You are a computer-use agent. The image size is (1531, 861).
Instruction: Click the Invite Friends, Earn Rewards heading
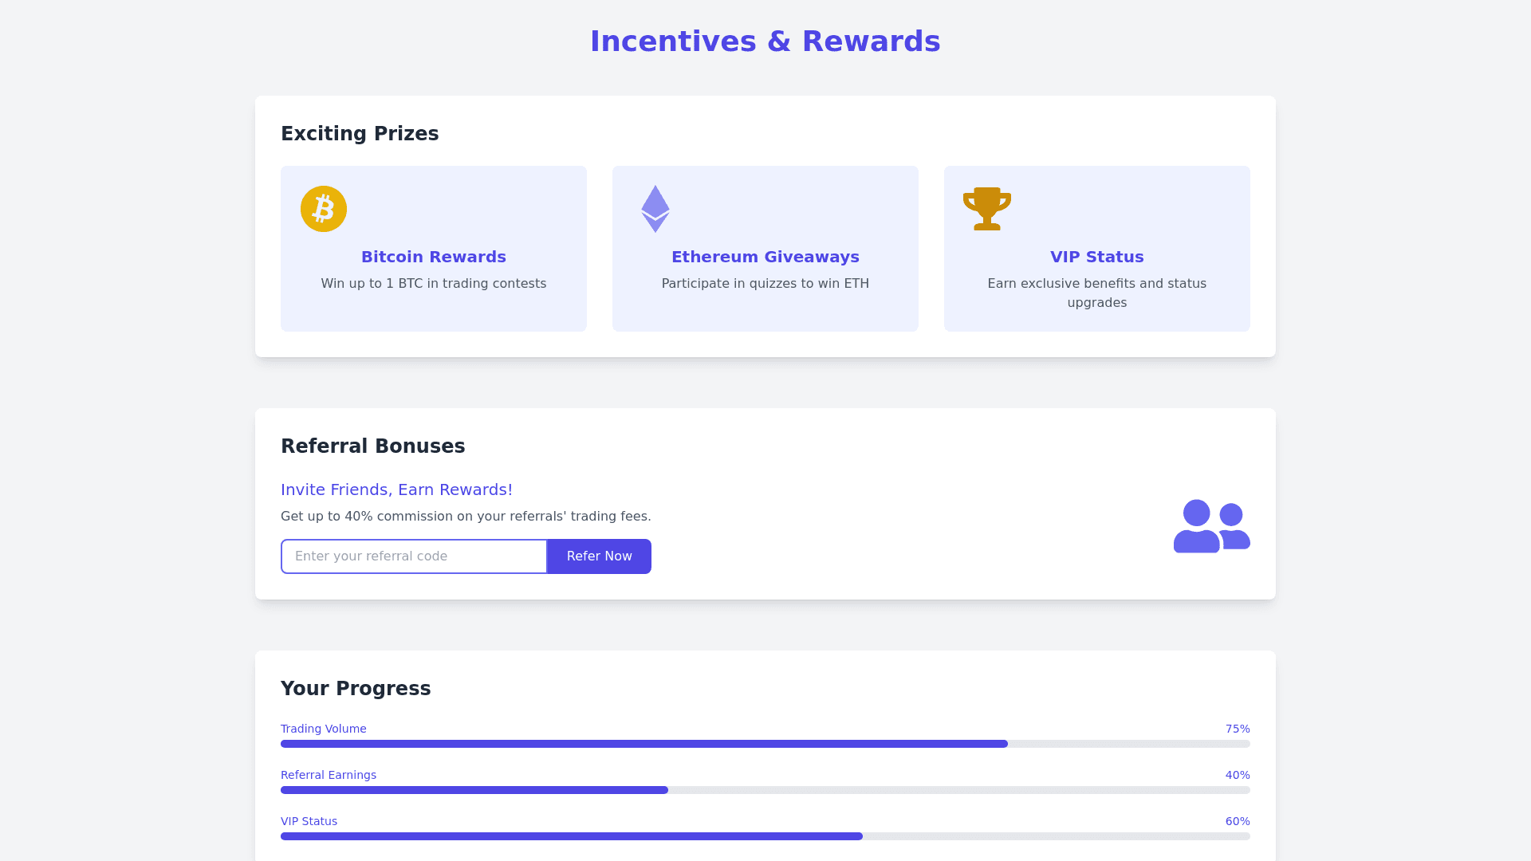tap(396, 489)
